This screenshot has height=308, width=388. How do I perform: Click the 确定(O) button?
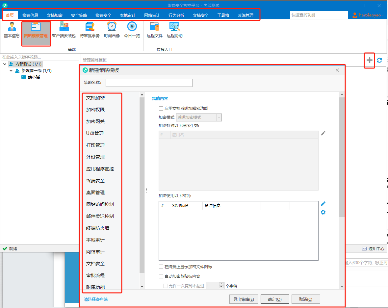275,299
